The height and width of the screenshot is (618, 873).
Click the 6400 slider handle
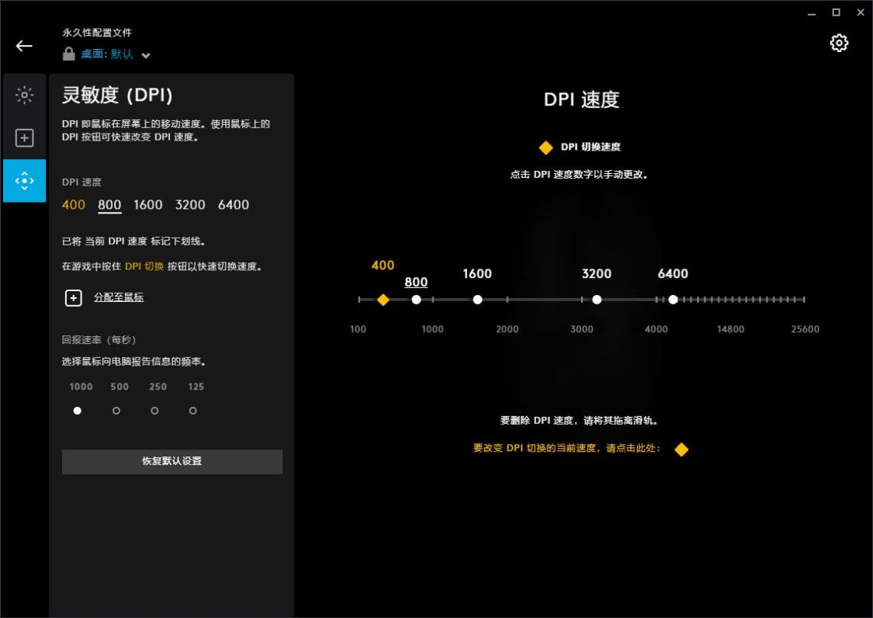coord(673,300)
